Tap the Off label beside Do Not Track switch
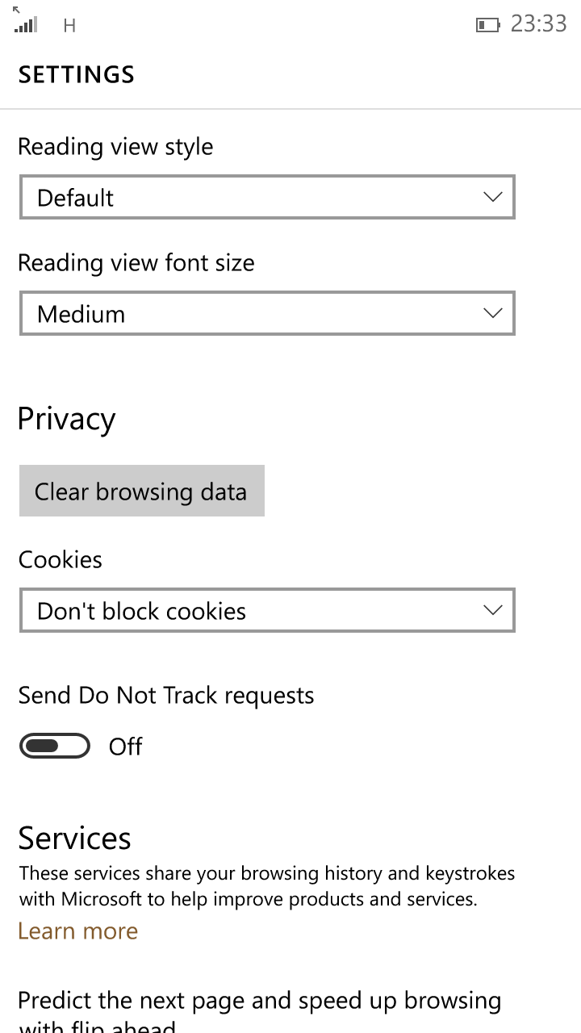 point(126,747)
